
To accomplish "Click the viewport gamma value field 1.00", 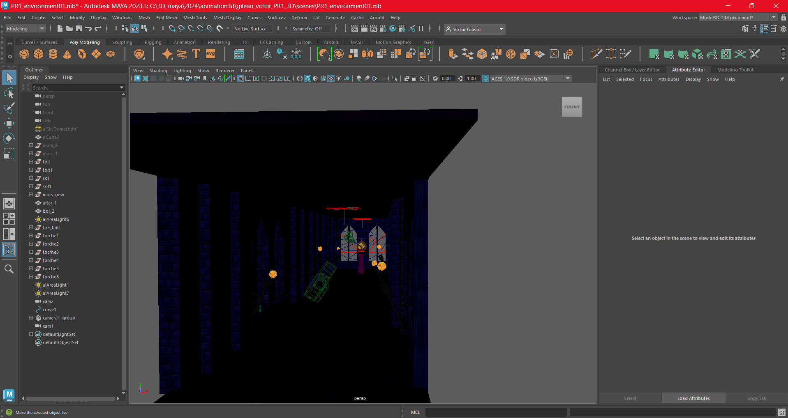I will (x=472, y=78).
